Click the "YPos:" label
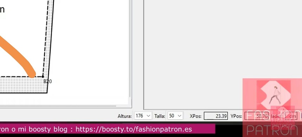 point(236,116)
